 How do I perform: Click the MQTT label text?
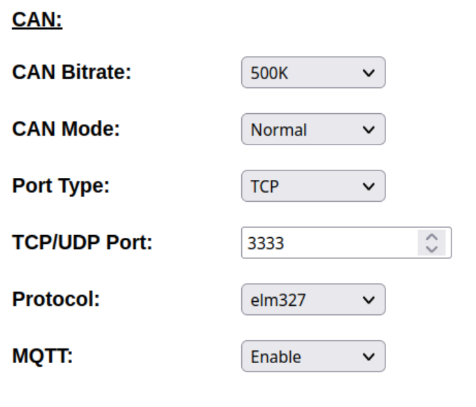pyautogui.click(x=43, y=356)
